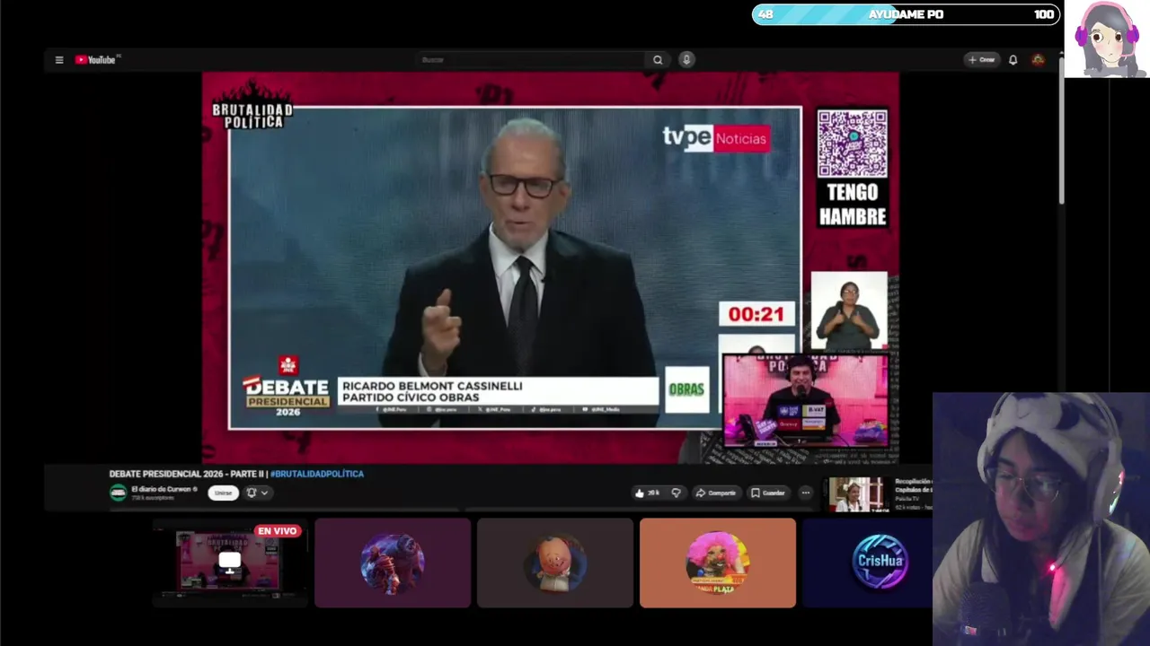Open the Recopilación suggested video thumbnail
Viewport: 1150px width, 646px height.
[x=856, y=494]
